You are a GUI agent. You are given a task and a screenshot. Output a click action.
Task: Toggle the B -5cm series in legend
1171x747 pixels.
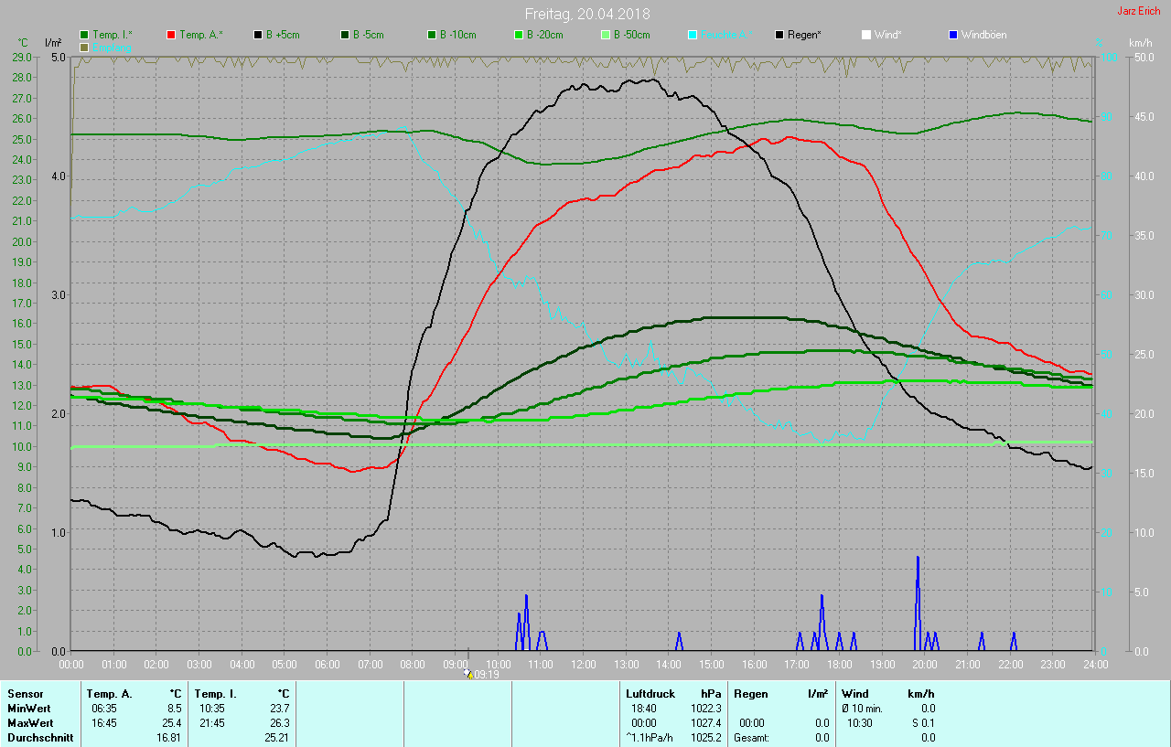pos(346,35)
